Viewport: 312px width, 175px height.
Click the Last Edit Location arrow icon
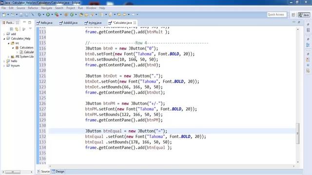(119, 15)
